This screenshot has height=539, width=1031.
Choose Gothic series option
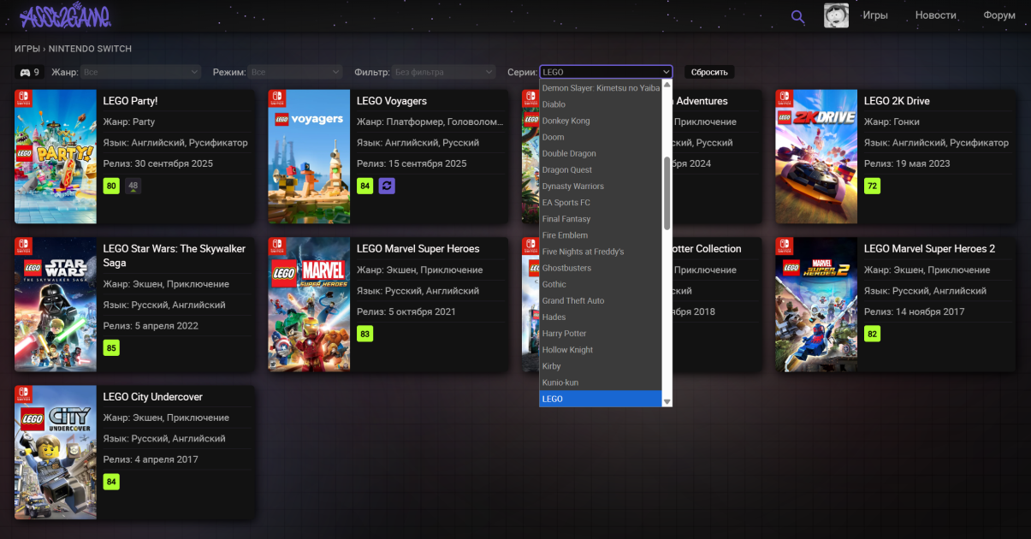(x=601, y=284)
